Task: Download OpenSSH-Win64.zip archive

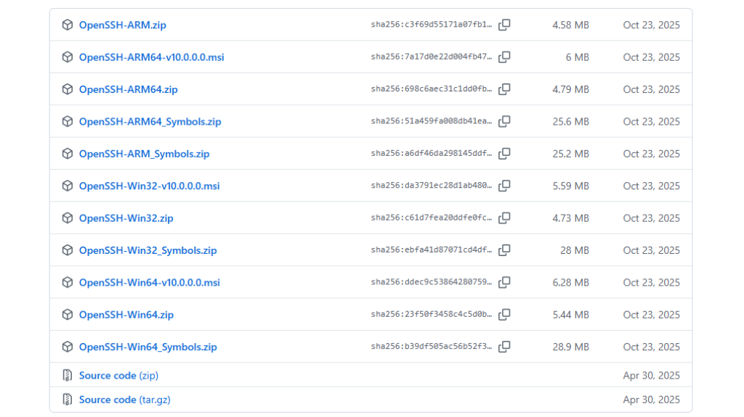Action: [126, 315]
